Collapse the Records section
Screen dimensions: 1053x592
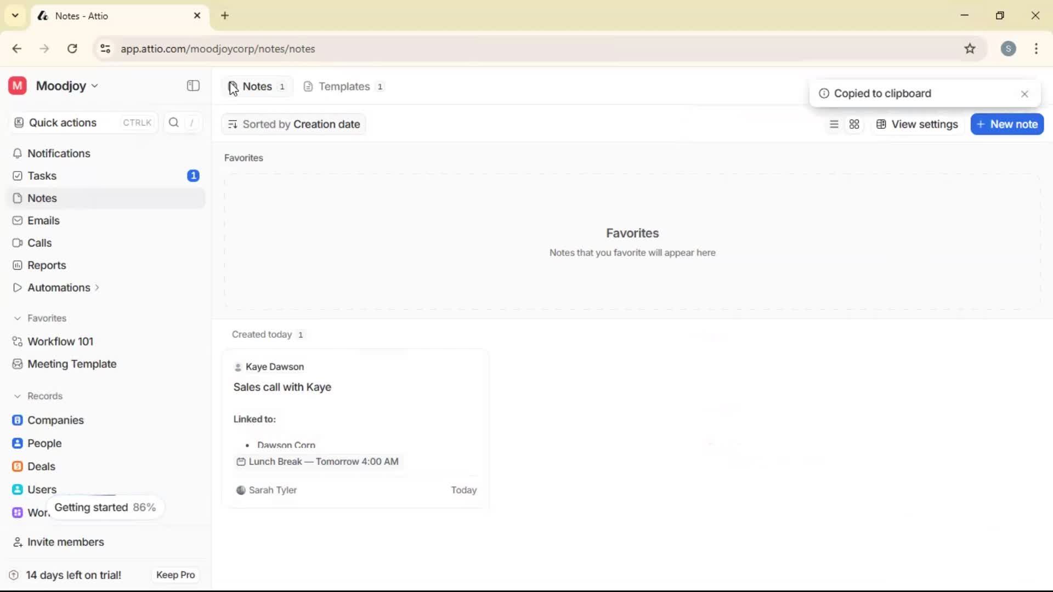[18, 396]
